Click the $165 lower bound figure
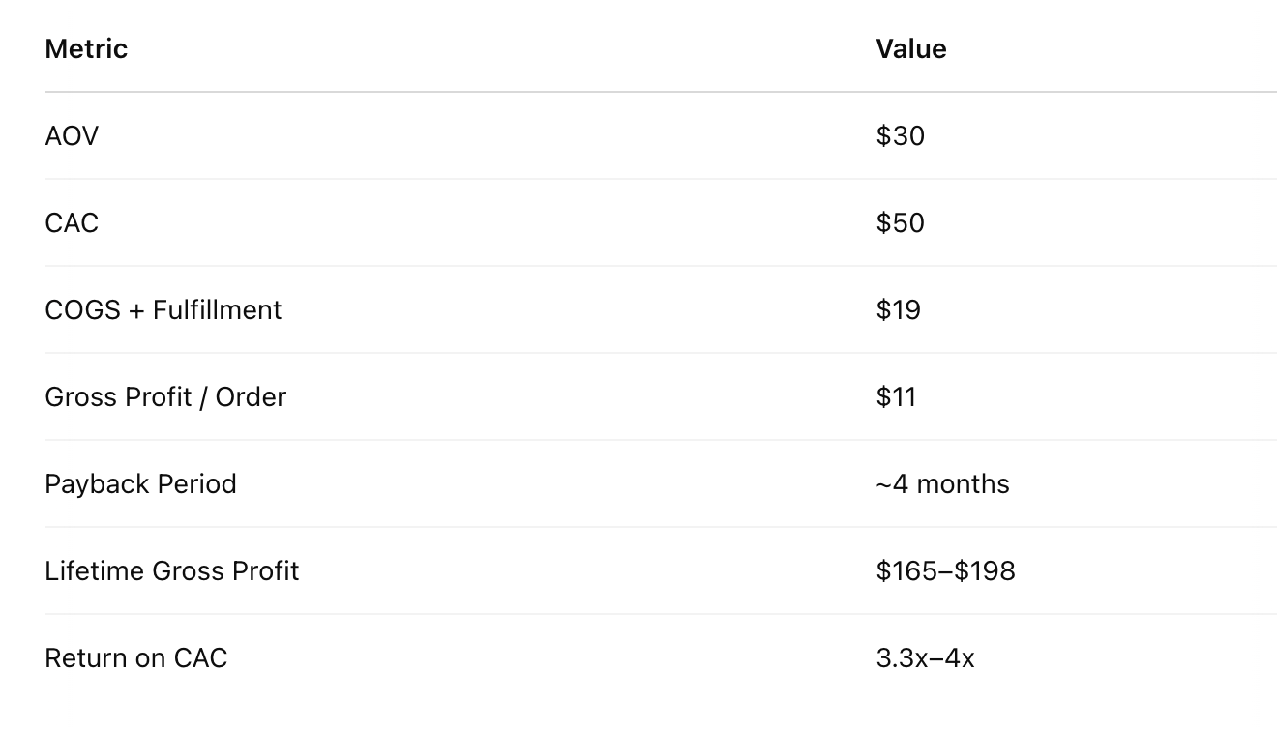This screenshot has width=1277, height=729. 908,571
